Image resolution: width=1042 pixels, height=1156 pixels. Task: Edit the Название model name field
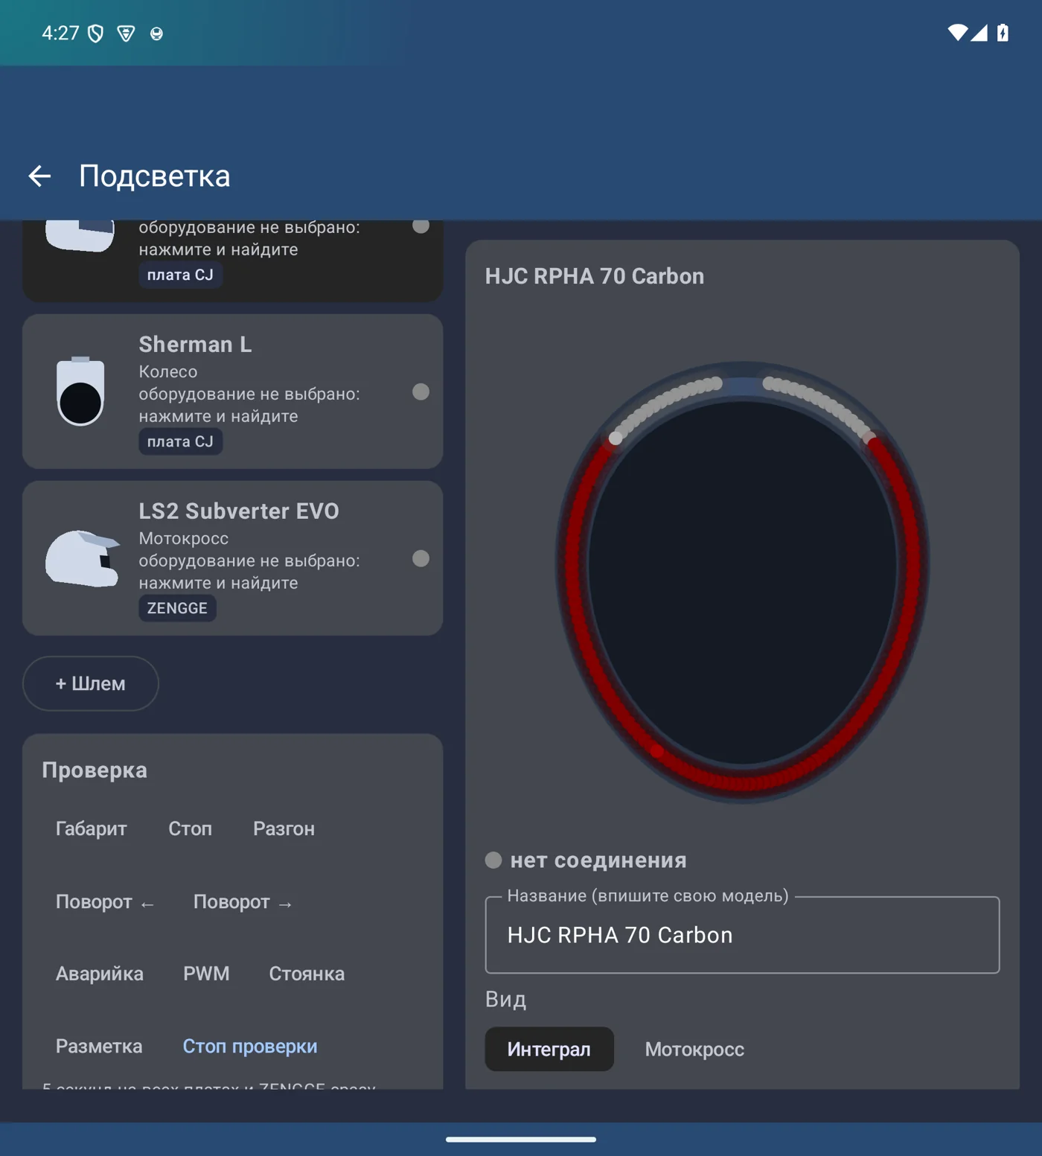click(742, 935)
